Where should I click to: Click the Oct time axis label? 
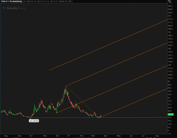(31, 136)
